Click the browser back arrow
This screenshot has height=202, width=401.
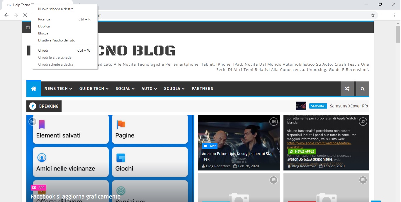[x=6, y=15]
